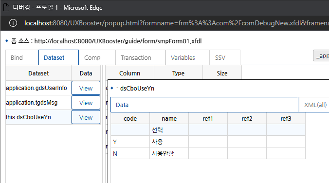
Task: Select the Data tab in dsCboUseYn popup
Action: pos(204,105)
